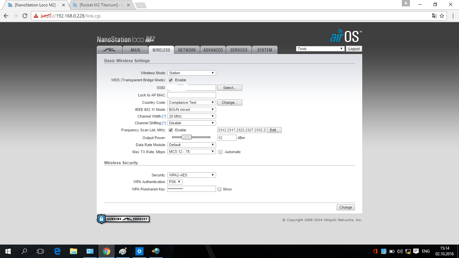
Task: Click the Chrome icon in the taskbar
Action: tap(107, 251)
